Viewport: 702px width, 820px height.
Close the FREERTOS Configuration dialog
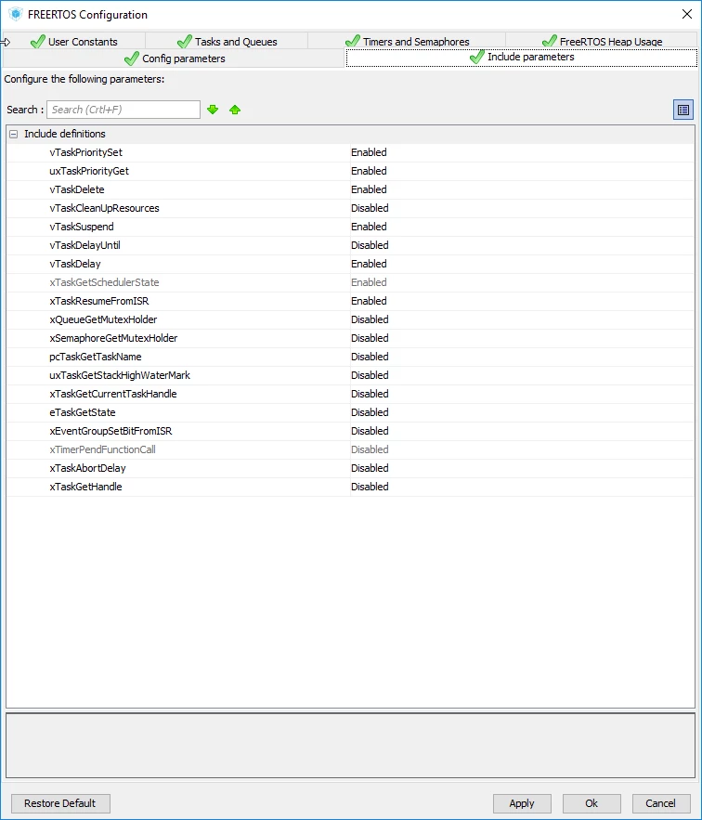687,14
